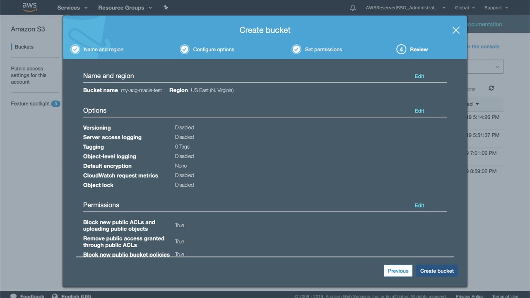Click the Previous button
530x298 pixels.
point(398,271)
